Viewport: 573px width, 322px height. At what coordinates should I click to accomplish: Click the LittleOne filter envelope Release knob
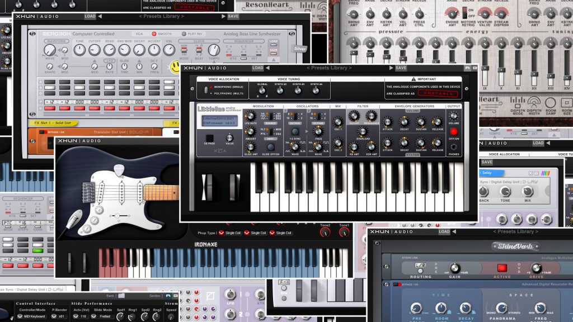[438, 143]
